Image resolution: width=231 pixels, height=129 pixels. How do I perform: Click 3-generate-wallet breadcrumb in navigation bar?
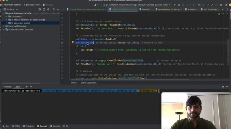32,5
